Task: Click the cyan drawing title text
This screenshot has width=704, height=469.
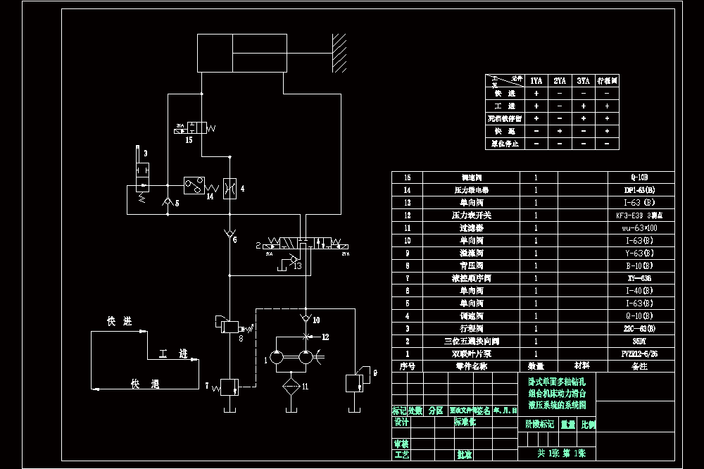Action: pyautogui.click(x=557, y=394)
